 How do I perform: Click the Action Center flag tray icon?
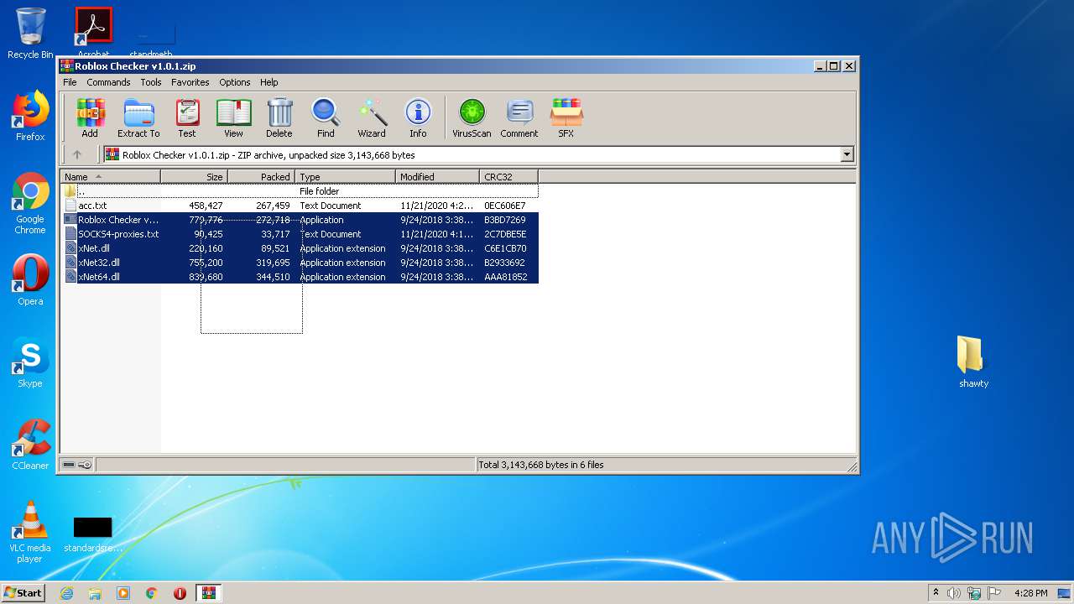[994, 593]
